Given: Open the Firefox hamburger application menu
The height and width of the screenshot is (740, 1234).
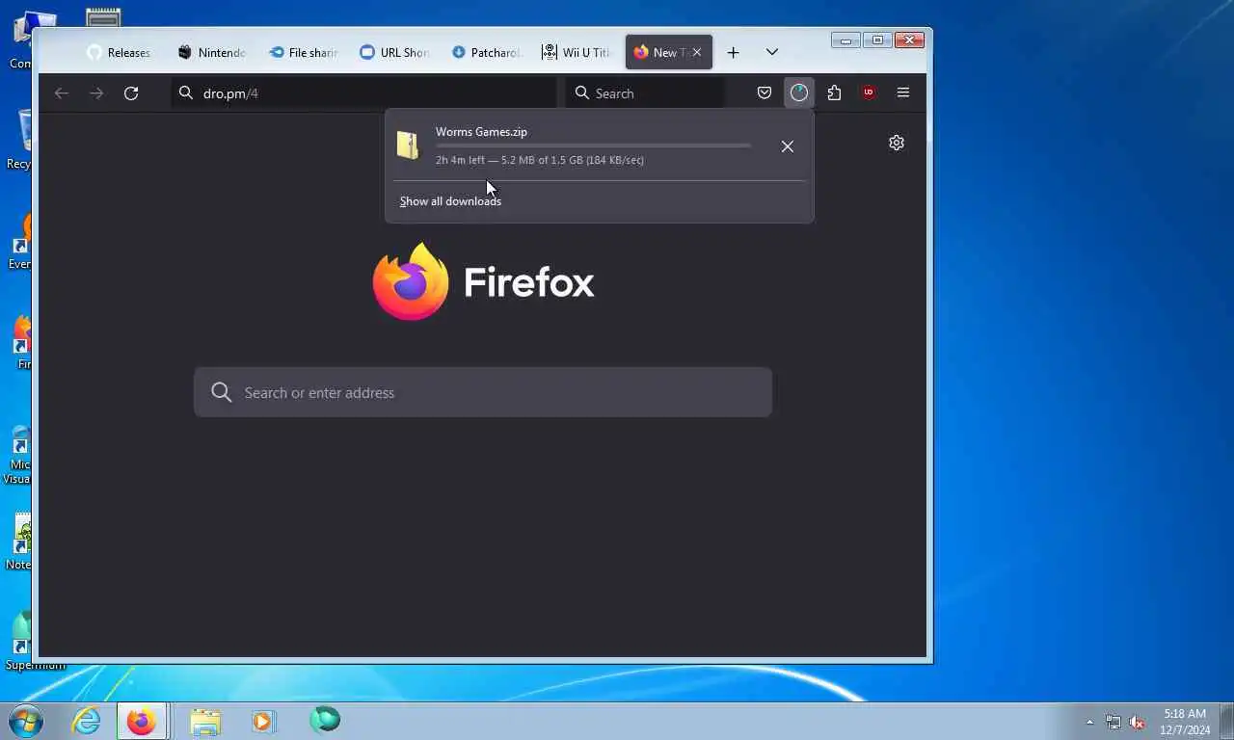Looking at the screenshot, I should coord(903,92).
